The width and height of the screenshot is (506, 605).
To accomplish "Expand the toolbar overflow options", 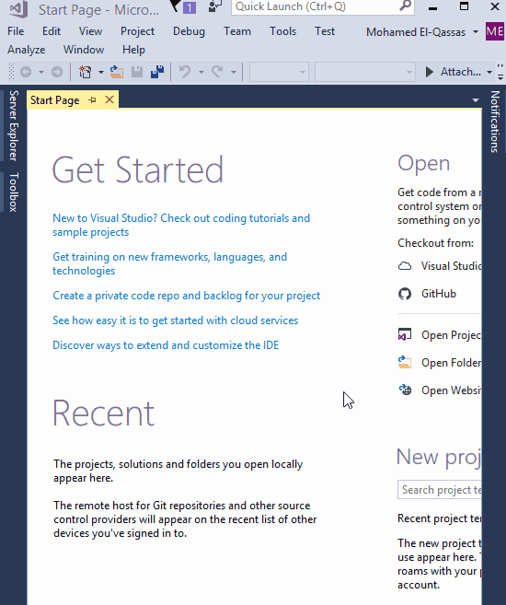I will (500, 72).
